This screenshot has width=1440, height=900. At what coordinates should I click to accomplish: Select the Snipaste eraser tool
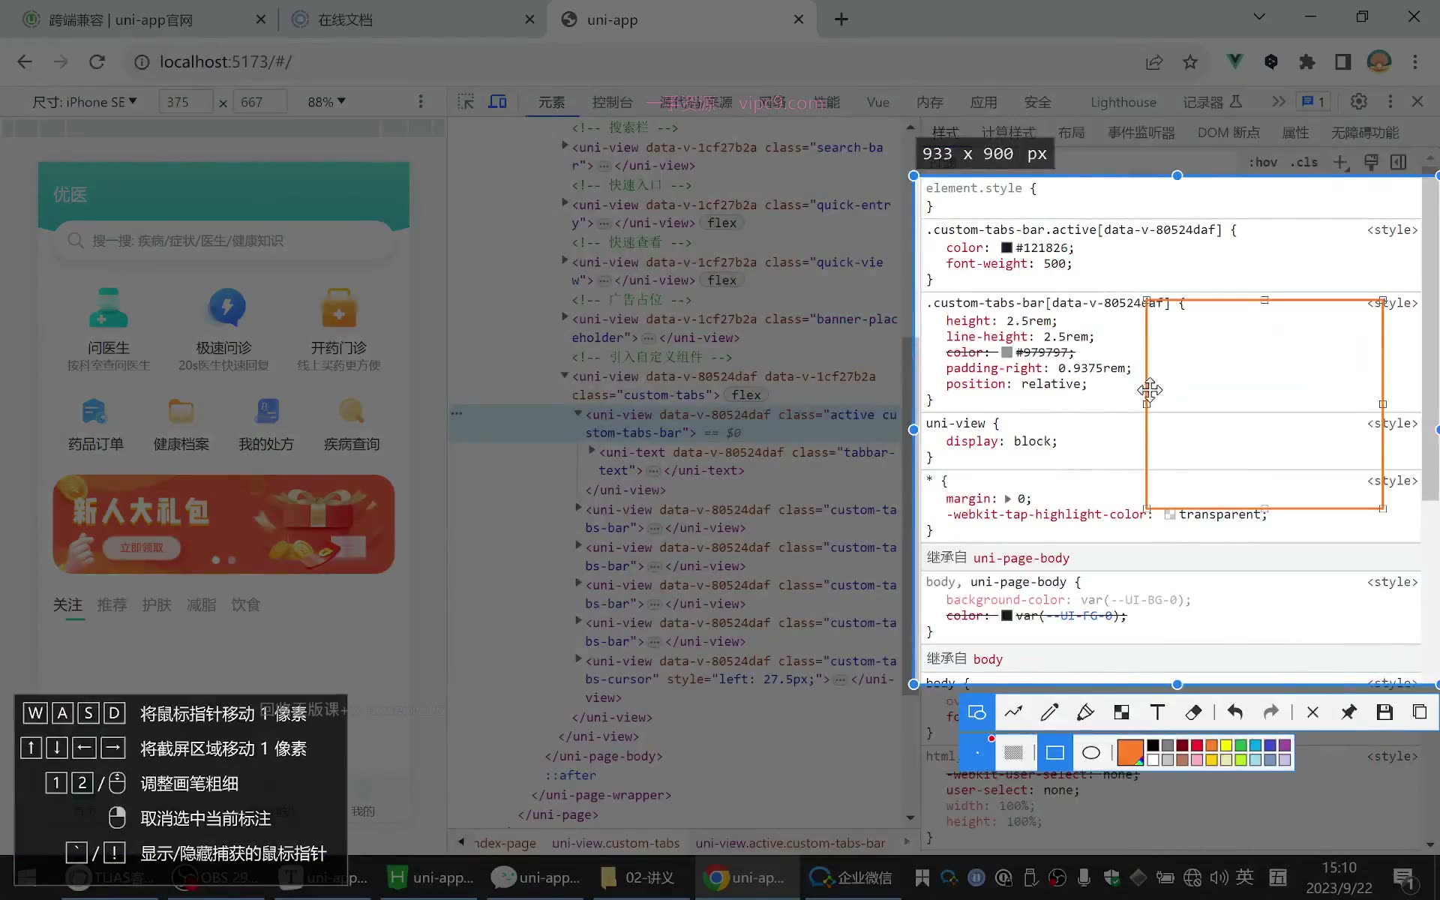[1193, 712]
